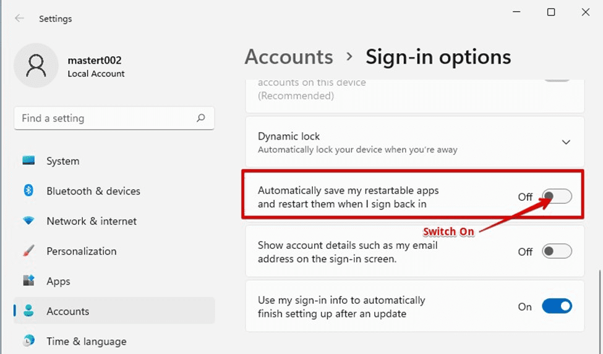Open the Accounts settings category

pyautogui.click(x=68, y=311)
